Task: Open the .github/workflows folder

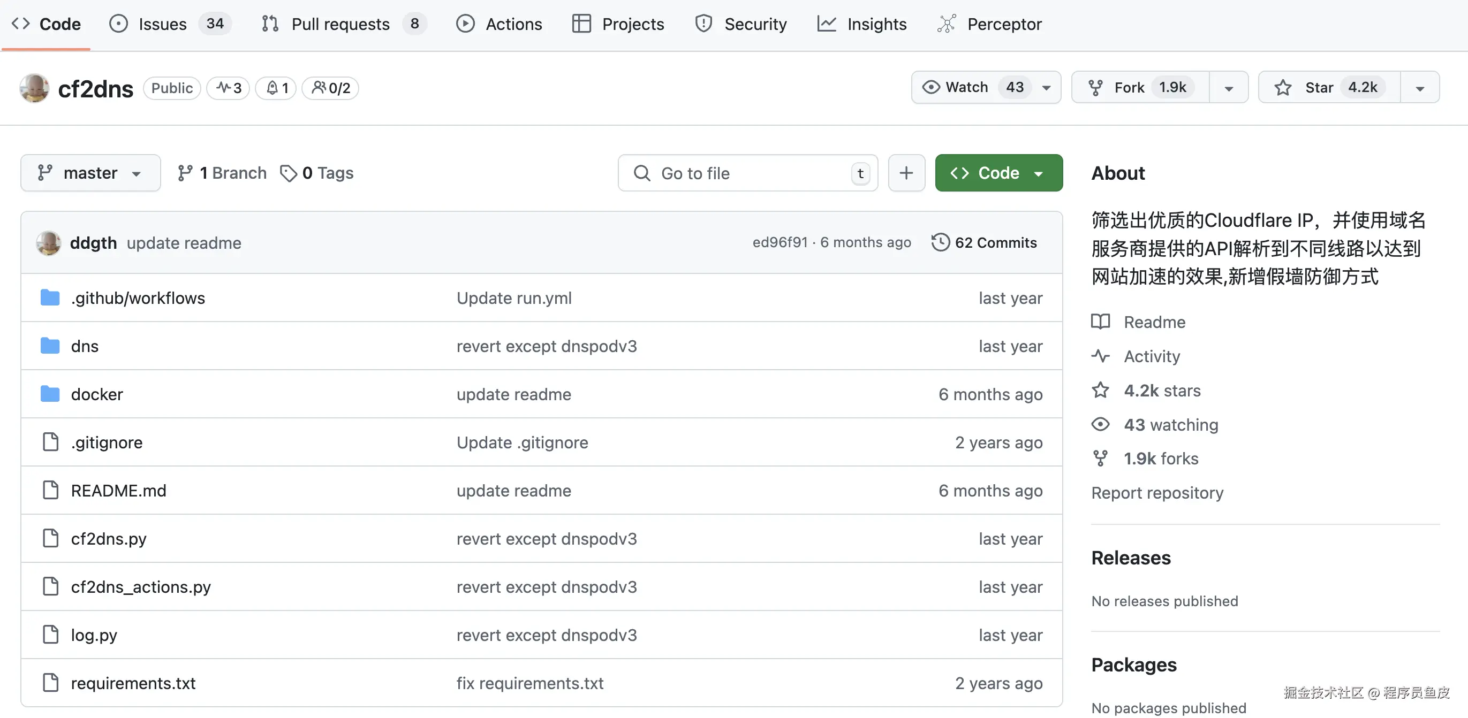Action: click(x=138, y=298)
